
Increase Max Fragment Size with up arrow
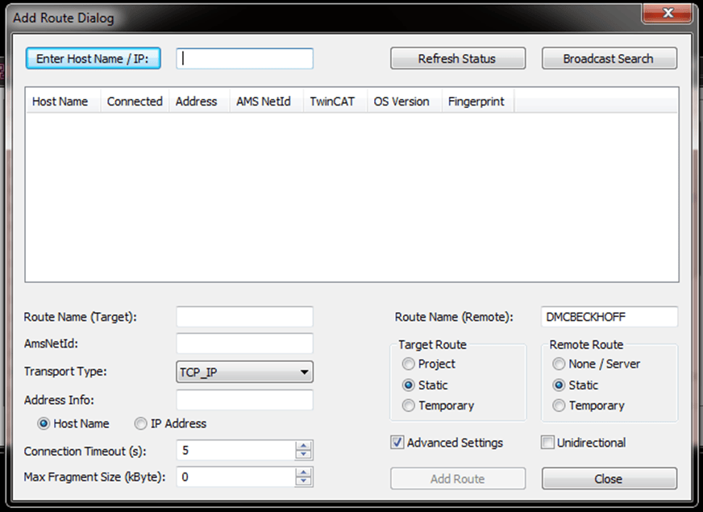[x=303, y=472]
